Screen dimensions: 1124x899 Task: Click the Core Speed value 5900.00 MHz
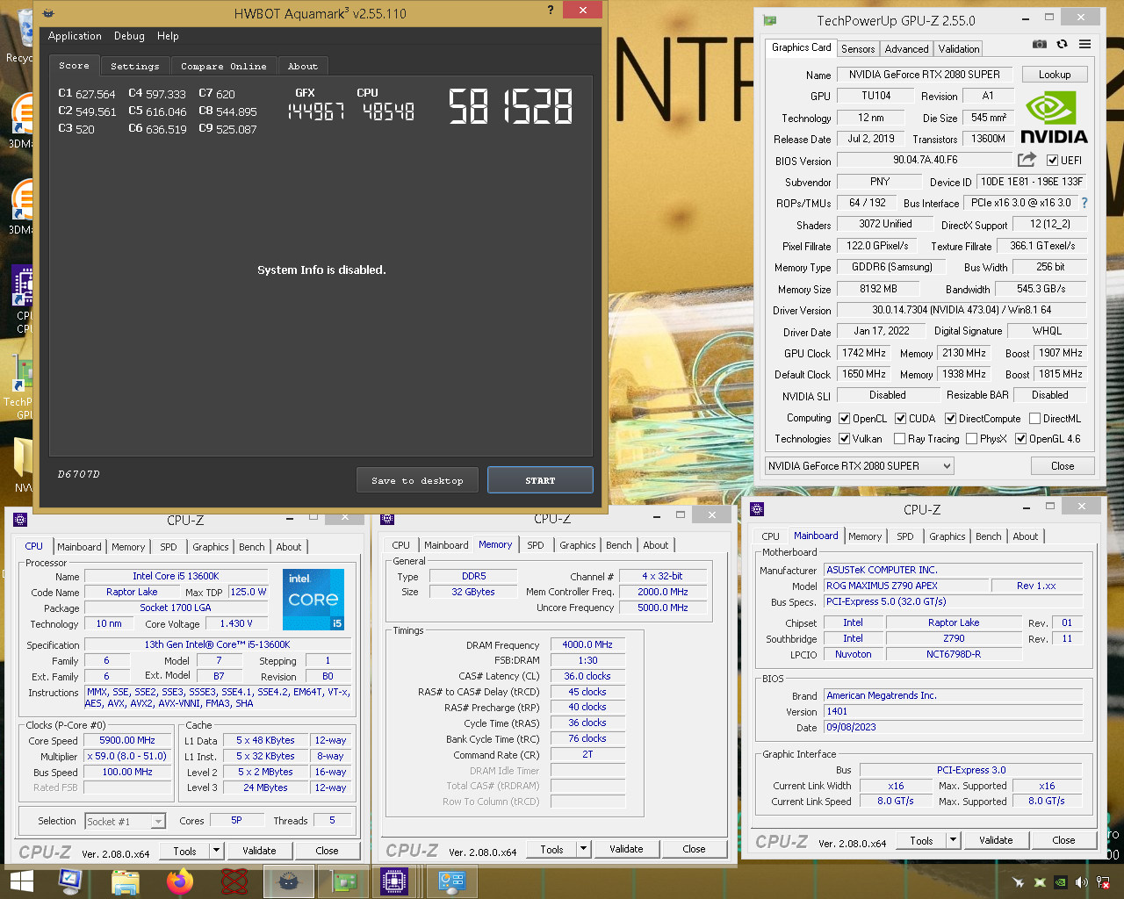[127, 741]
